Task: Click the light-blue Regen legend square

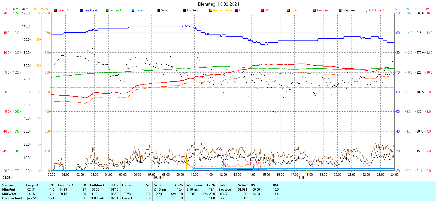Action: (133, 10)
